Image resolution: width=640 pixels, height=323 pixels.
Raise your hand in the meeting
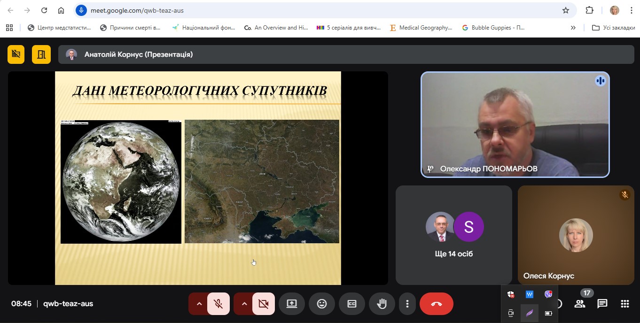382,304
